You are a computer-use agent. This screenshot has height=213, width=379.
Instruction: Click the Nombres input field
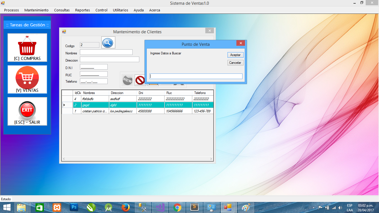tap(106, 52)
